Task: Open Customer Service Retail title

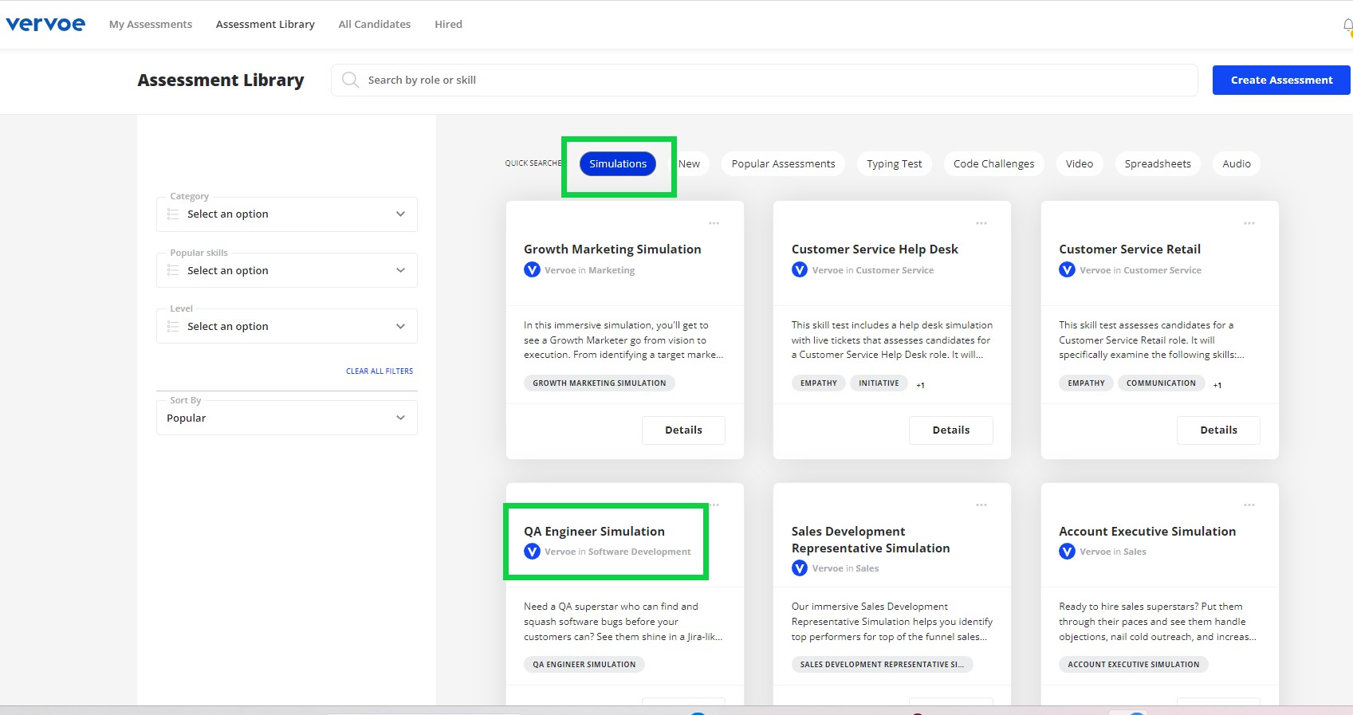Action: pyautogui.click(x=1130, y=249)
